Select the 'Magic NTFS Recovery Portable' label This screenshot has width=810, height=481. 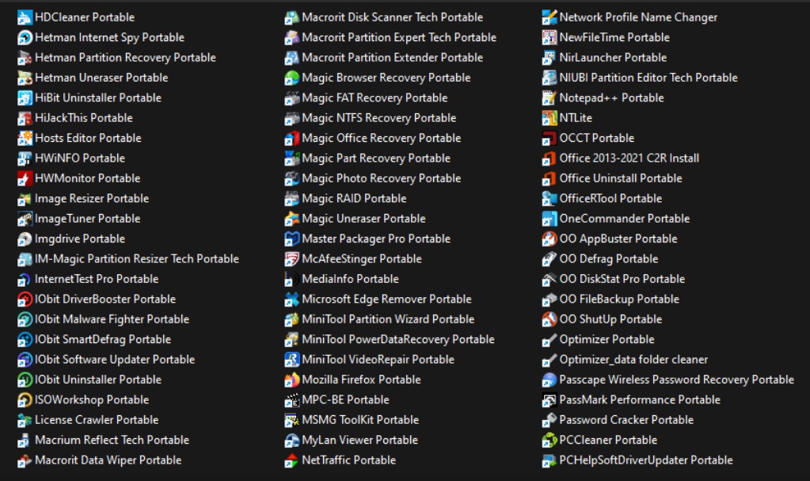click(378, 118)
